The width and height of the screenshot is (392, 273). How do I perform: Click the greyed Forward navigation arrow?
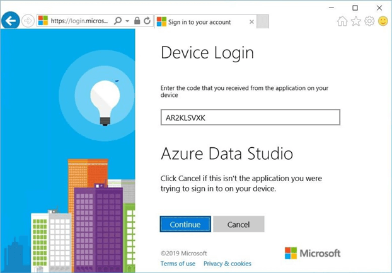pos(28,21)
